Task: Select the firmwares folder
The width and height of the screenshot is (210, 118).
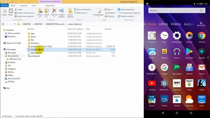Action: pyautogui.click(x=35, y=43)
